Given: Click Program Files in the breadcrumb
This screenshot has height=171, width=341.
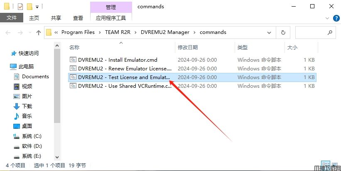Looking at the screenshot, I should [x=78, y=32].
